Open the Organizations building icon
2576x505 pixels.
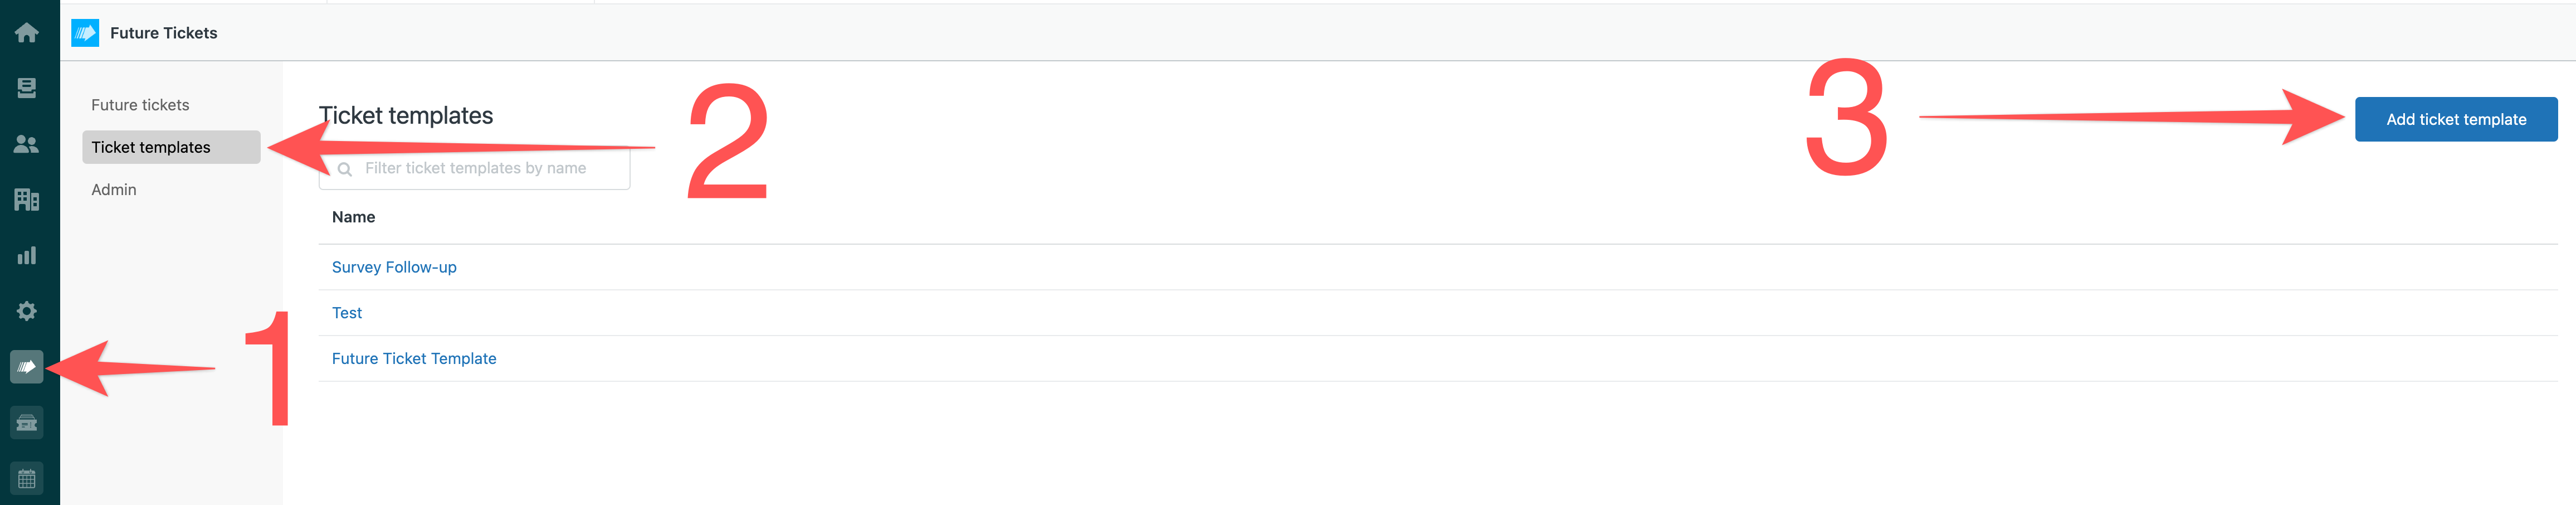(27, 200)
